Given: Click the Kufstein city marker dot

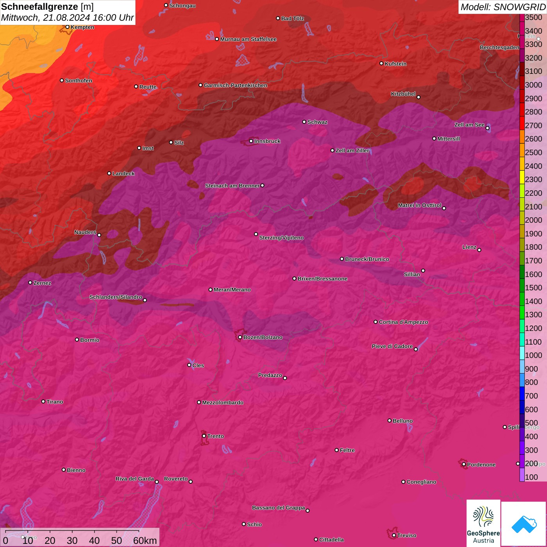Looking at the screenshot, I should (x=381, y=63).
